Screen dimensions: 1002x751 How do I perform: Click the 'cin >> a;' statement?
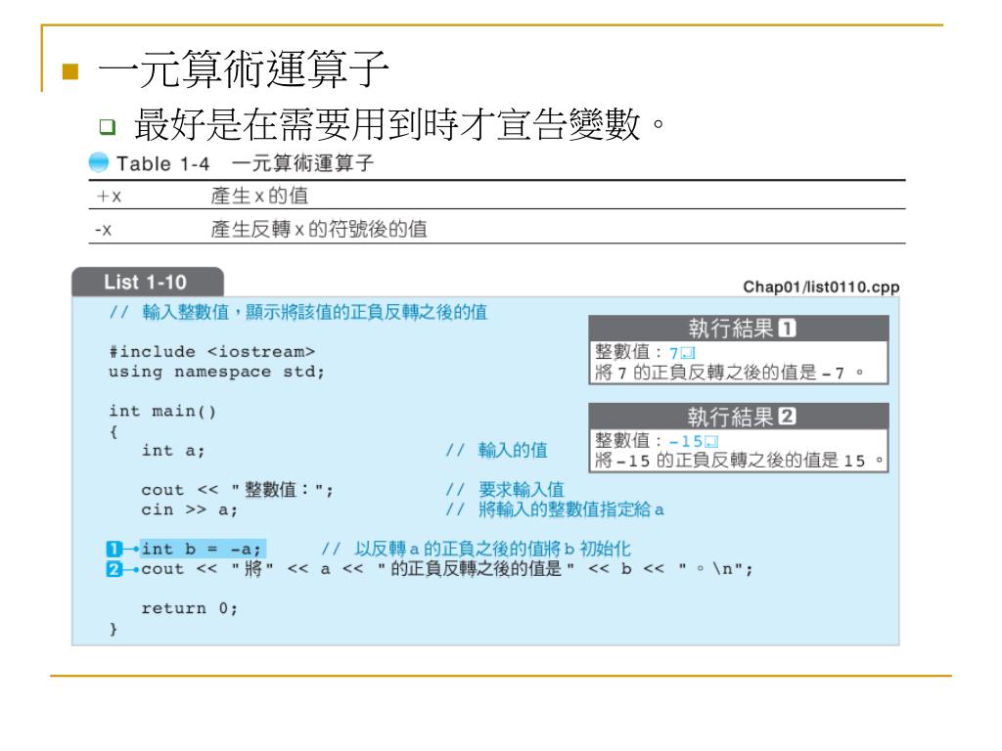[189, 510]
